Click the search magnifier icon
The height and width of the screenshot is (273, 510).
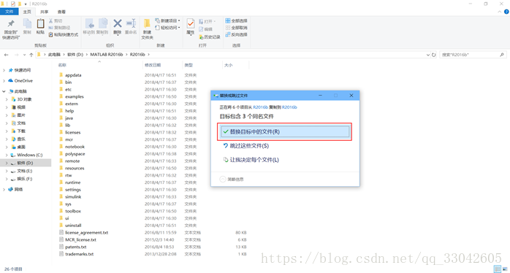pos(502,55)
